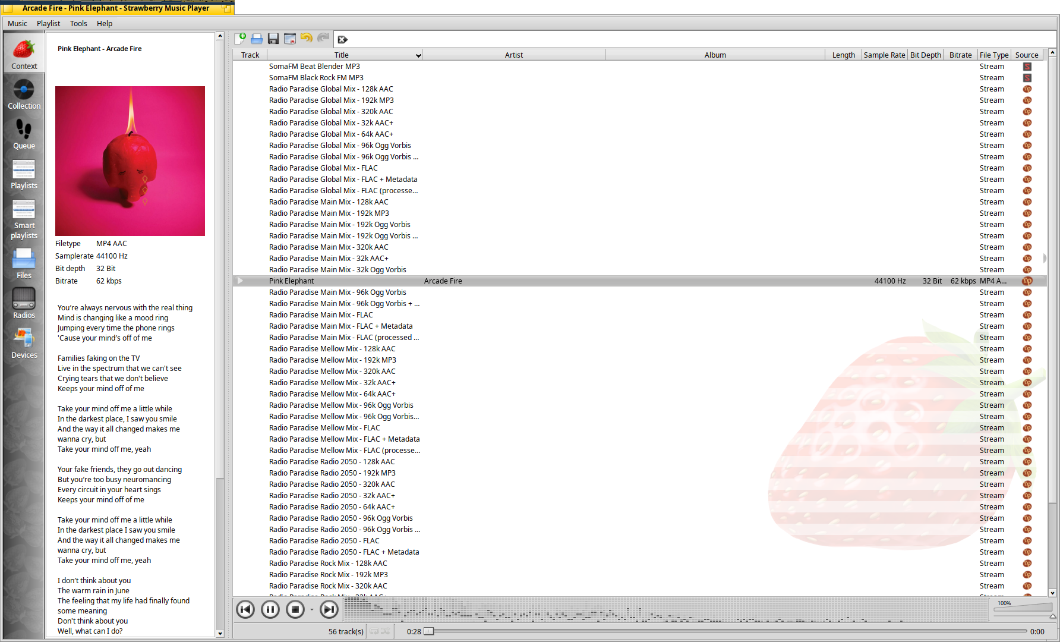
Task: Click the Bitrate column header
Action: click(x=960, y=55)
